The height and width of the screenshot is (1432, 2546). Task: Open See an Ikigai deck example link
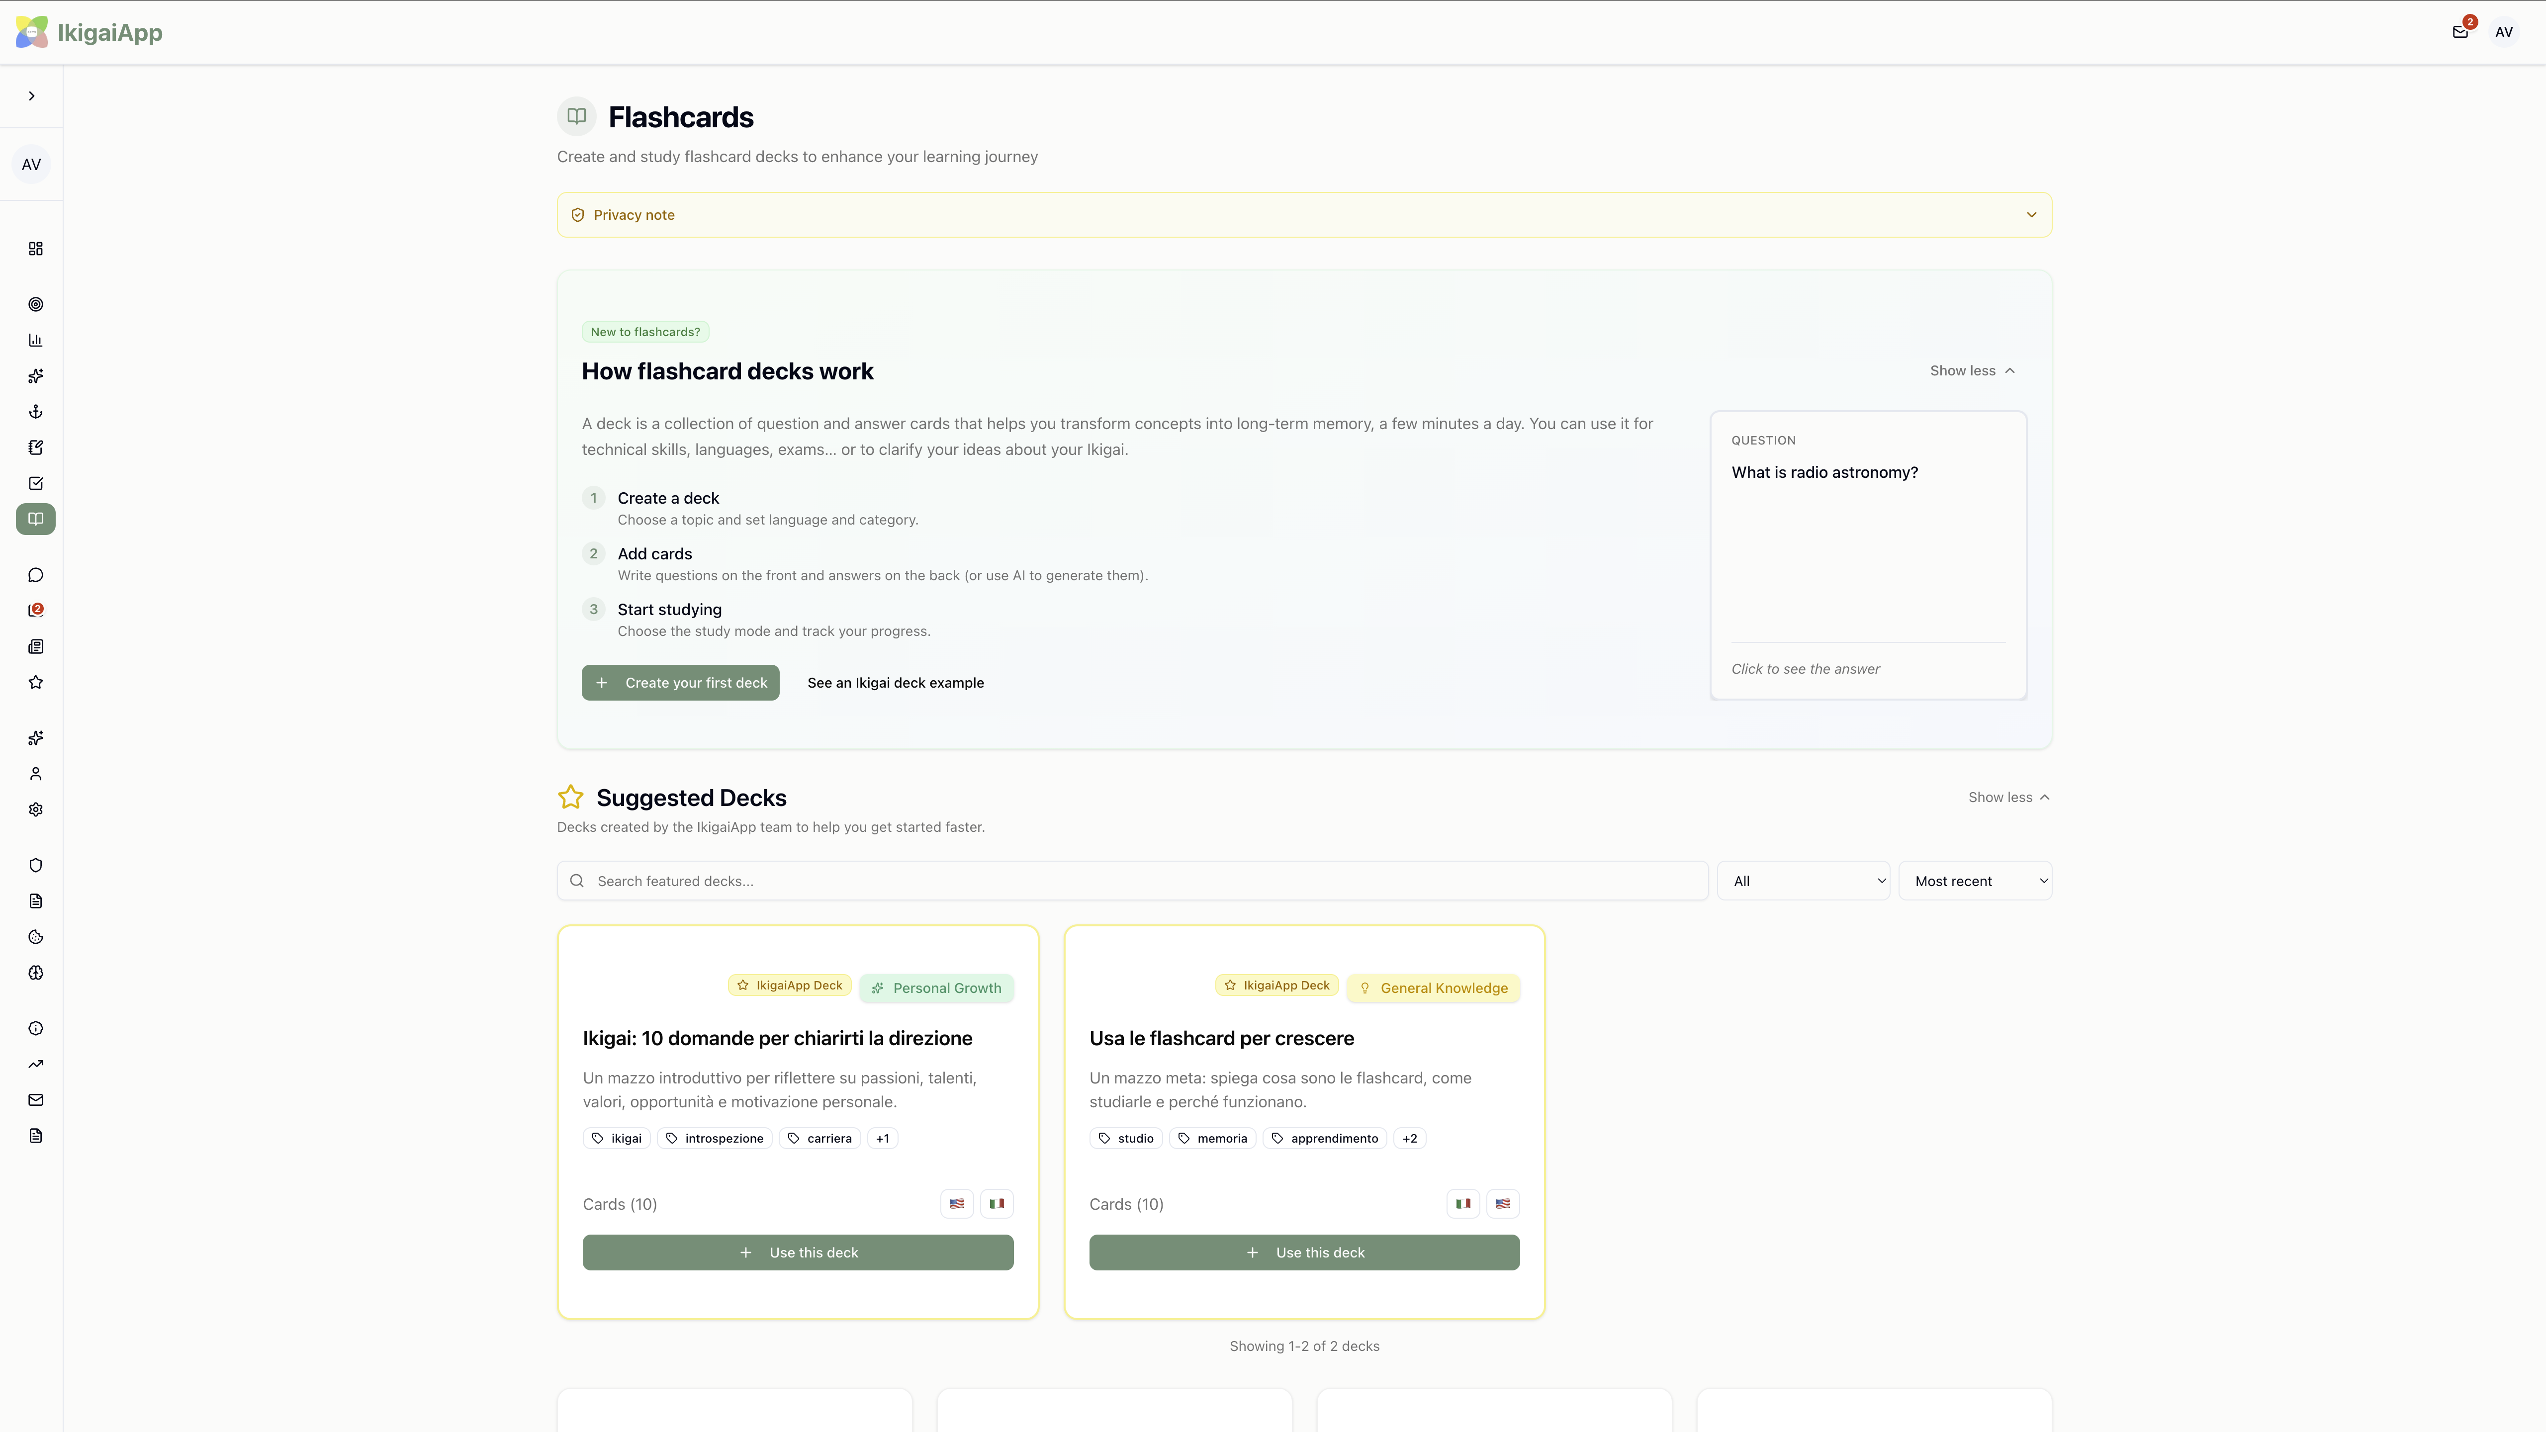tap(895, 682)
